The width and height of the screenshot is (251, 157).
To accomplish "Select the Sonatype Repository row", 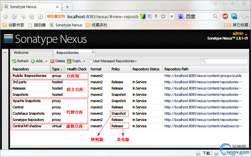I will [x=127, y=120].
